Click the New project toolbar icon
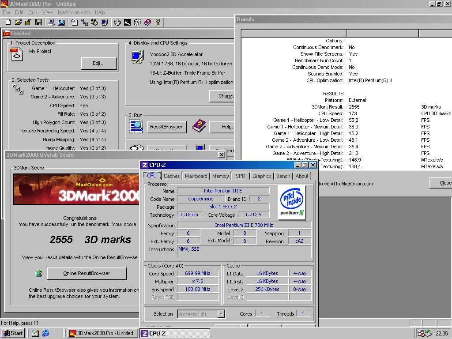This screenshot has height=339, width=452. [8, 22]
